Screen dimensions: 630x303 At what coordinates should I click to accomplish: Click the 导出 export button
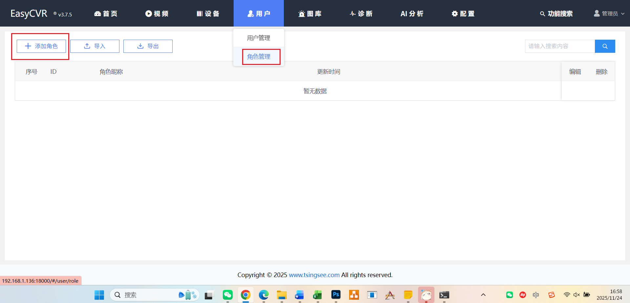(x=148, y=46)
